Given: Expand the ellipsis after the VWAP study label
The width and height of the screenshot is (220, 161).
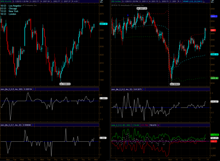Looking at the screenshot, I should [x=204, y=2].
